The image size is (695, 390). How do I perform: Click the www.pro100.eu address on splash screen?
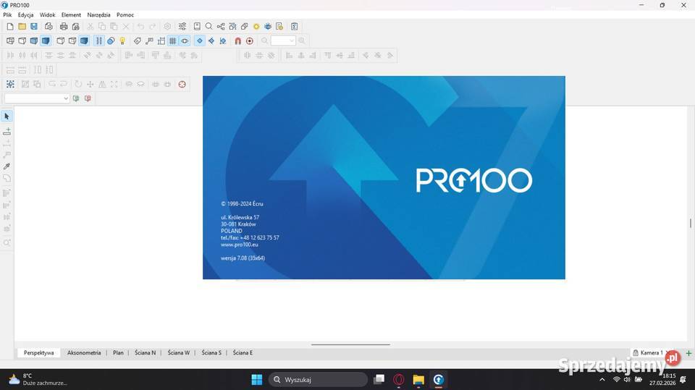pos(240,245)
